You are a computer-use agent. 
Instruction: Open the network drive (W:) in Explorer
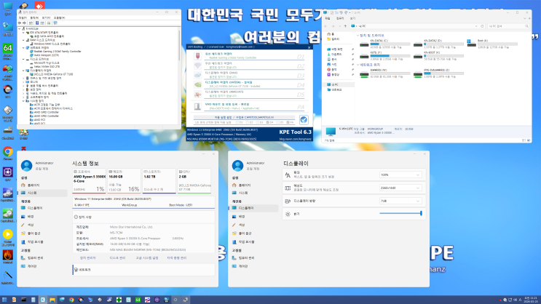[x=384, y=73]
